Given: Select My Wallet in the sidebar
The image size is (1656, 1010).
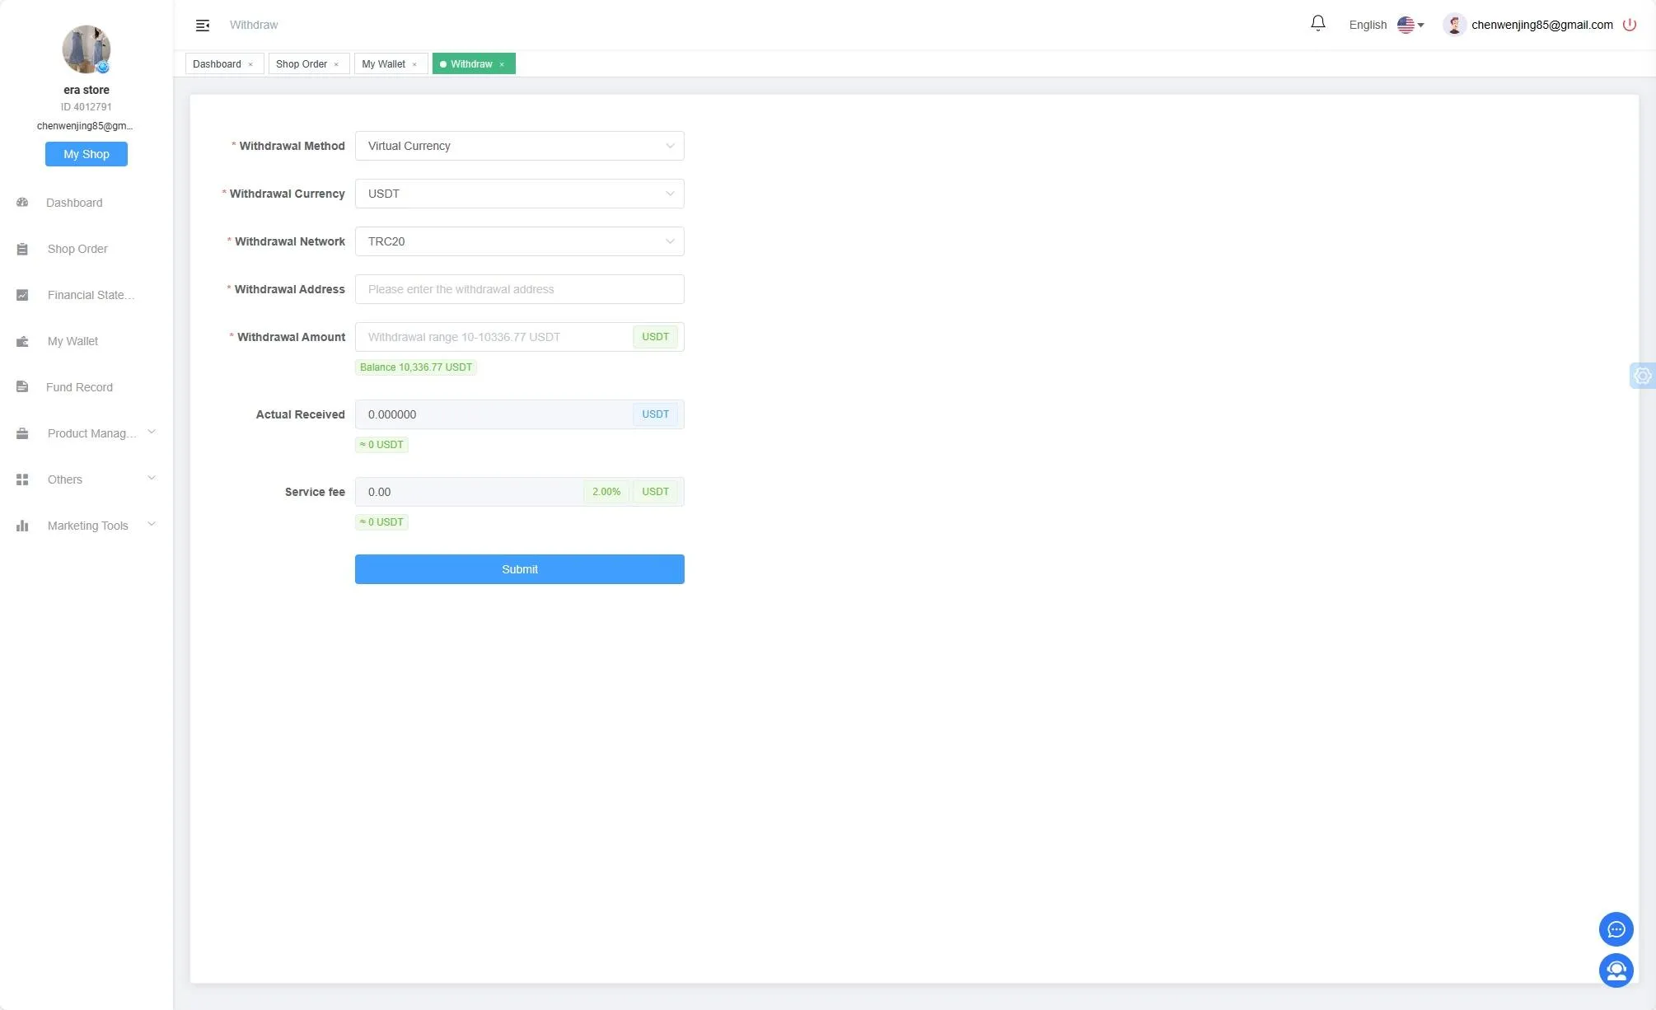Looking at the screenshot, I should click(22, 341).
